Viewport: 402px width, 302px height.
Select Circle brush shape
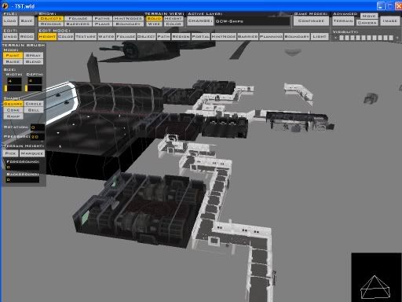point(34,104)
